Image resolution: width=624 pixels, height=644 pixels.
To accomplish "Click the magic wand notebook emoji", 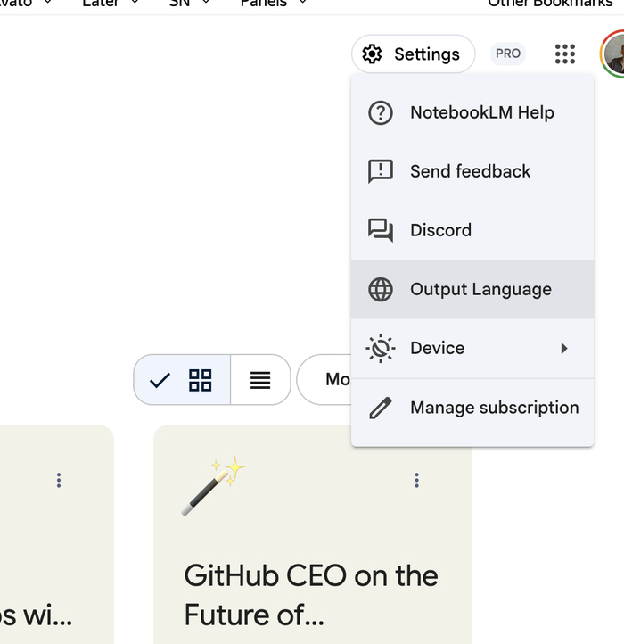I will (x=212, y=485).
